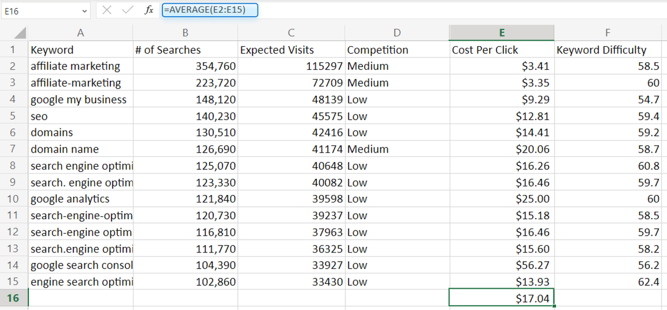Open the Name Box dropdown arrow
Screen dimensions: 667x310
click(x=83, y=10)
